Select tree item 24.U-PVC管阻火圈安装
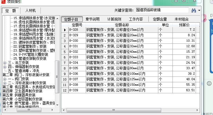Viewport: 213px width, 115px height. (31, 55)
